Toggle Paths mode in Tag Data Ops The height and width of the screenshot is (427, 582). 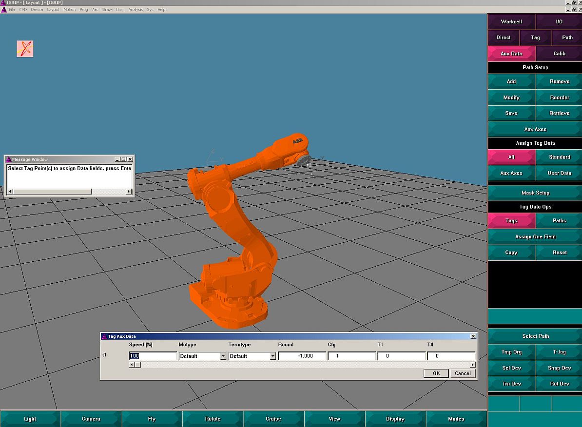point(559,220)
